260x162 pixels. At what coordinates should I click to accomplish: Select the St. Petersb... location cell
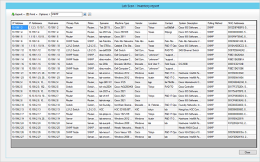(156, 105)
